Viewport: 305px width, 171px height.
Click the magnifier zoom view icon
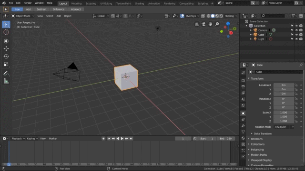coord(217,24)
